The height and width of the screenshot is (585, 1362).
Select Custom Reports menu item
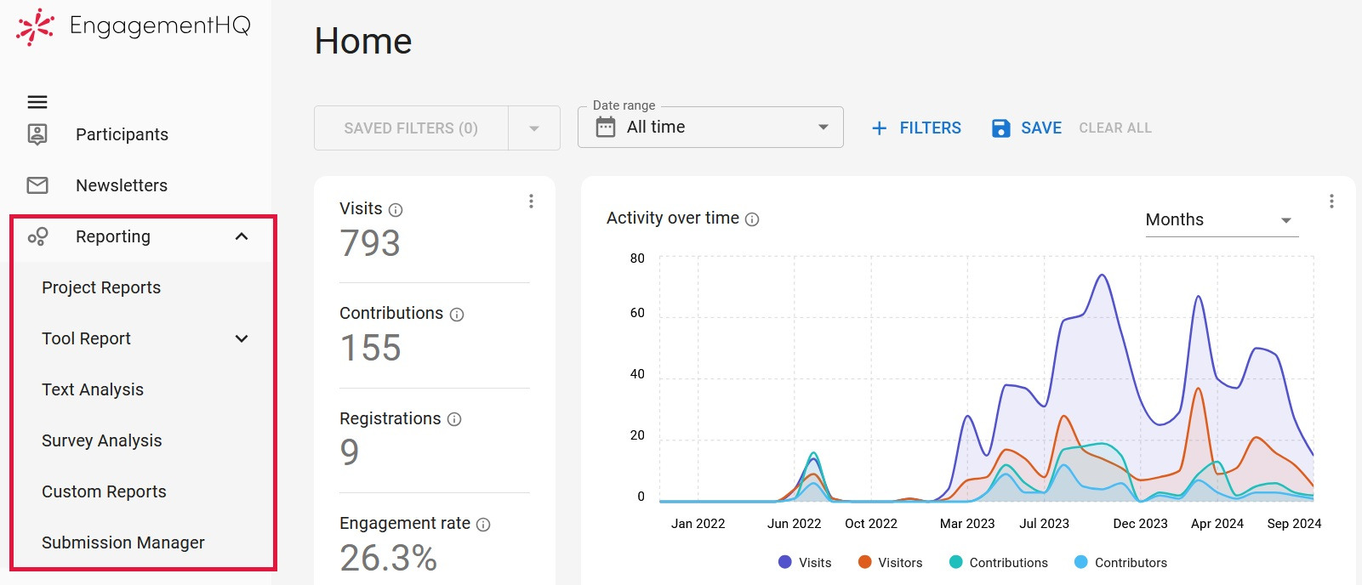coord(104,491)
